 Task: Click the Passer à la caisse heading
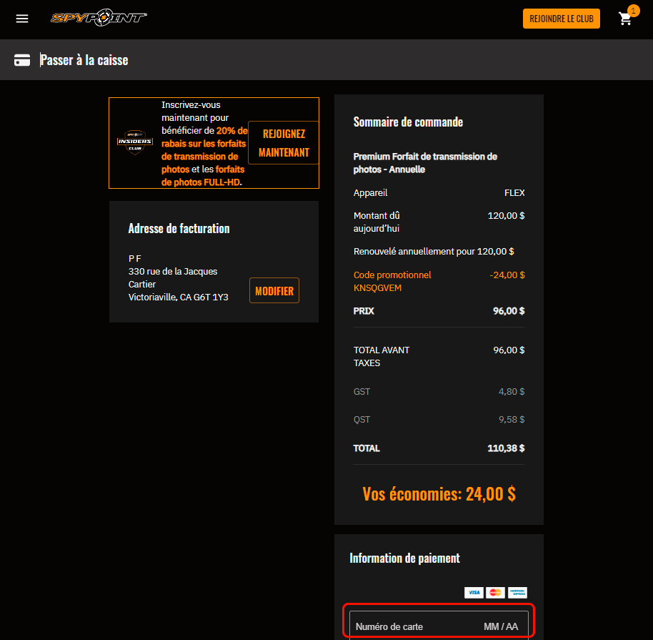[x=84, y=60]
